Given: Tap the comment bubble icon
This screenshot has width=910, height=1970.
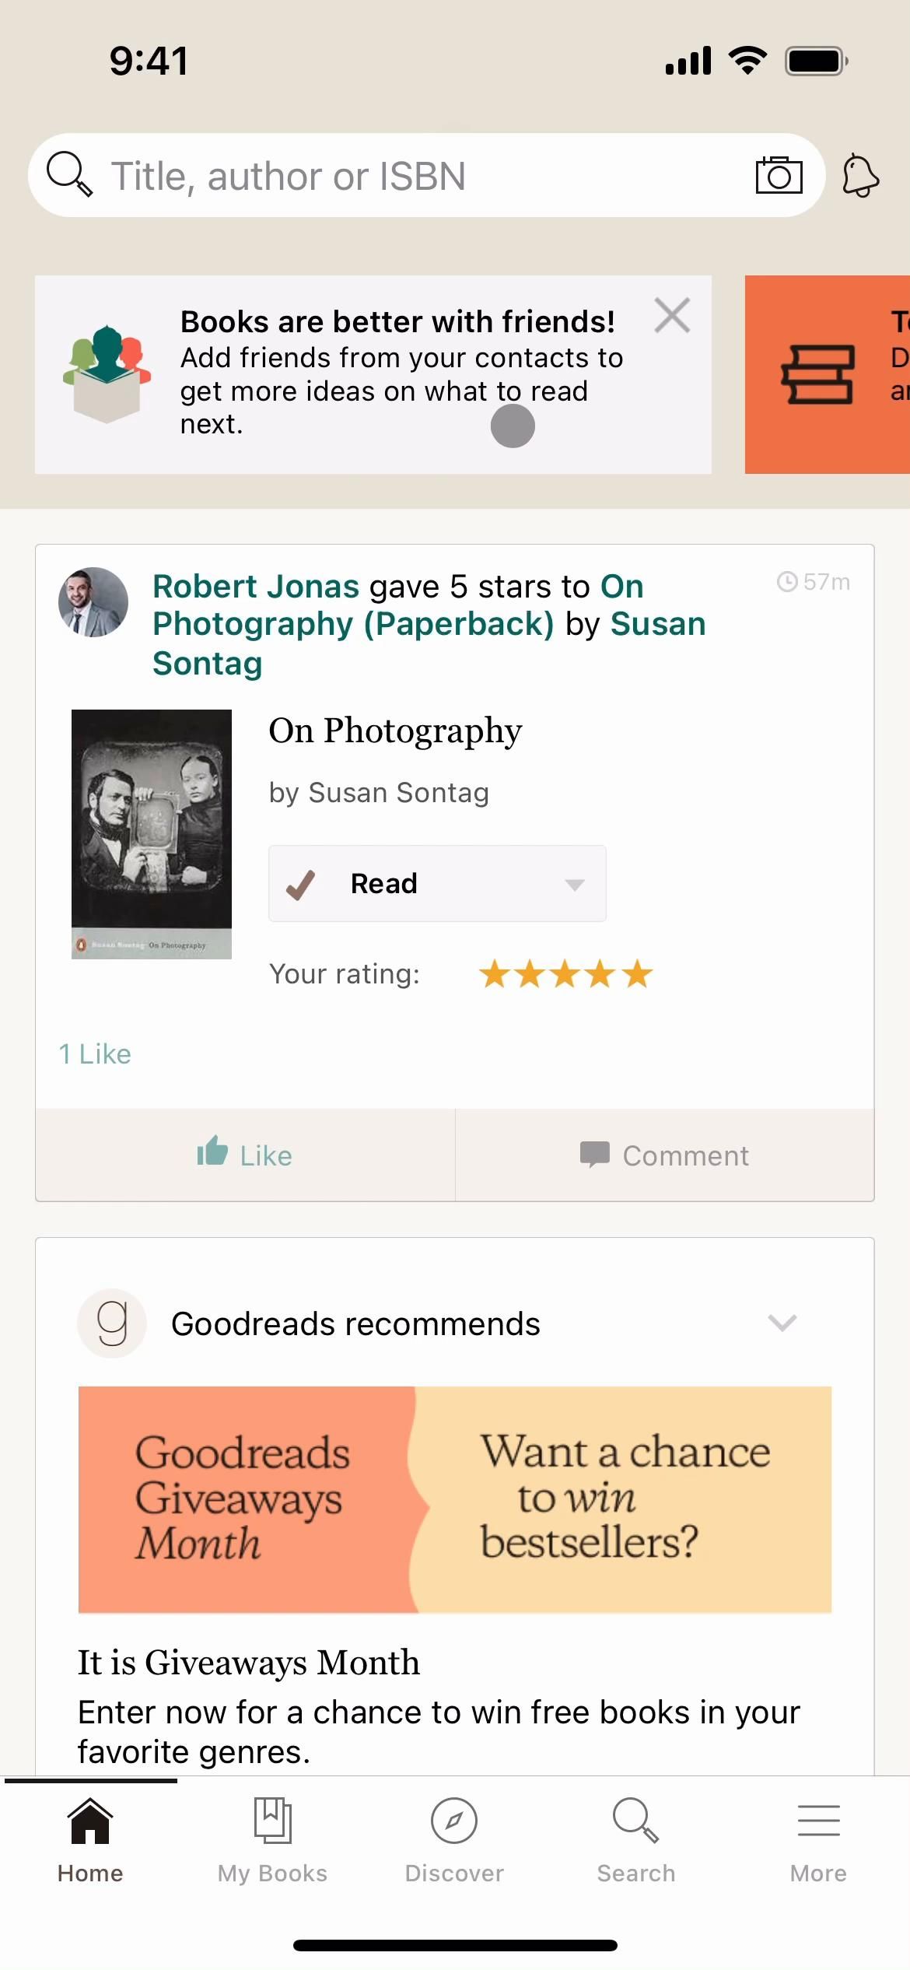Looking at the screenshot, I should (595, 1155).
